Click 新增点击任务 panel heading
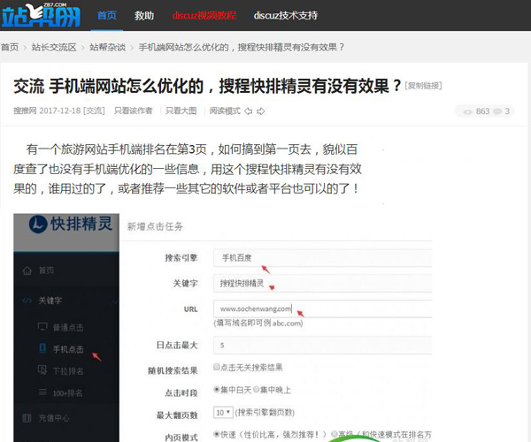This screenshot has height=442, width=531. click(155, 226)
